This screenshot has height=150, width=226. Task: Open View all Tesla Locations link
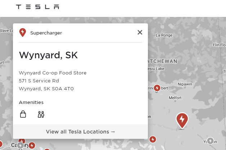coord(81,132)
